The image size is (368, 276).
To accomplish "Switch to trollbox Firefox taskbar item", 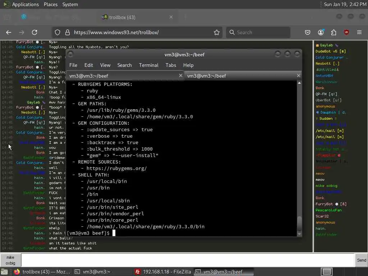I will tap(42, 272).
